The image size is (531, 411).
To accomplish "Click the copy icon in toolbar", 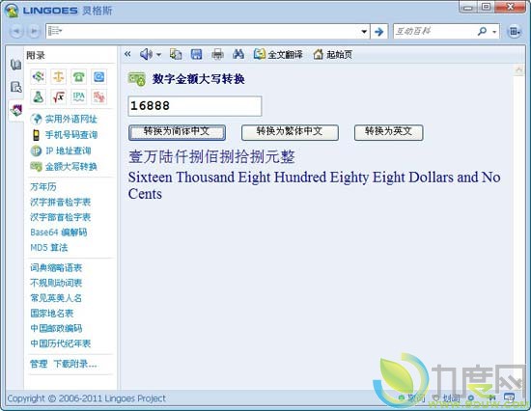I will pyautogui.click(x=176, y=54).
